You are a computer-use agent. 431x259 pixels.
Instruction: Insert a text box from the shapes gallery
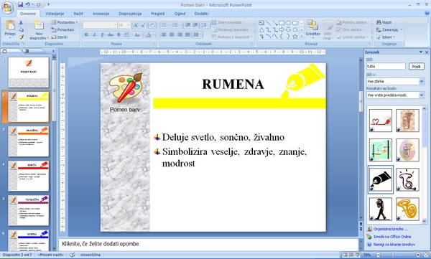261,23
